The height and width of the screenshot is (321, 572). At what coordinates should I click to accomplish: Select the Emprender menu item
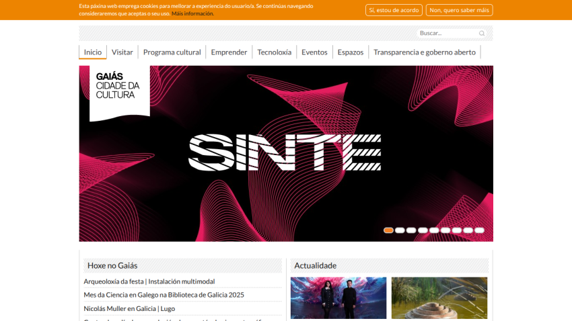pos(229,52)
